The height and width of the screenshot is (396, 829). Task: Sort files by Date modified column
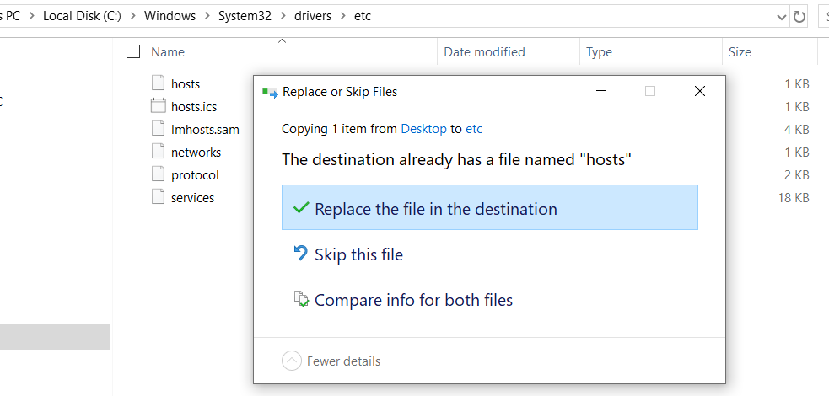tap(484, 52)
